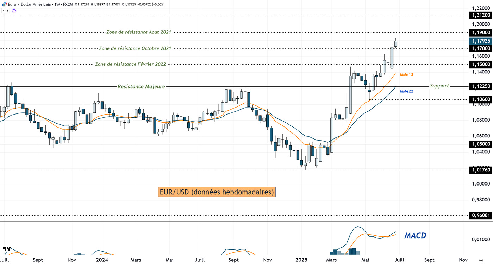Select the orange MMe13 moving average label
This screenshot has height=266, width=493.
tap(406, 74)
